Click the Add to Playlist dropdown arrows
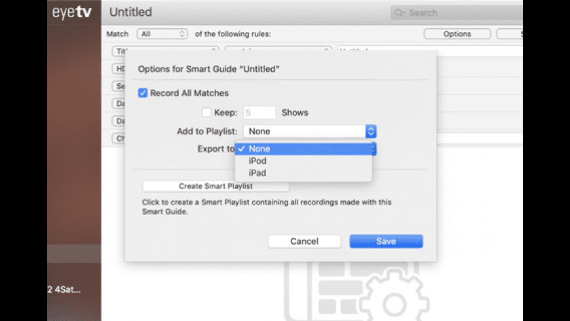Viewport: 570px width, 321px height. coord(371,132)
